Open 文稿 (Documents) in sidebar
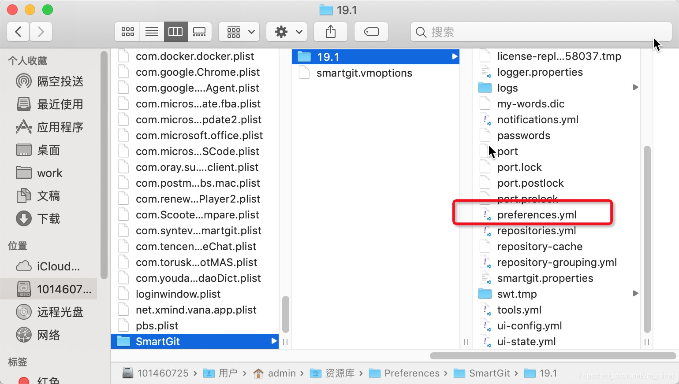The width and height of the screenshot is (679, 384). [x=38, y=196]
